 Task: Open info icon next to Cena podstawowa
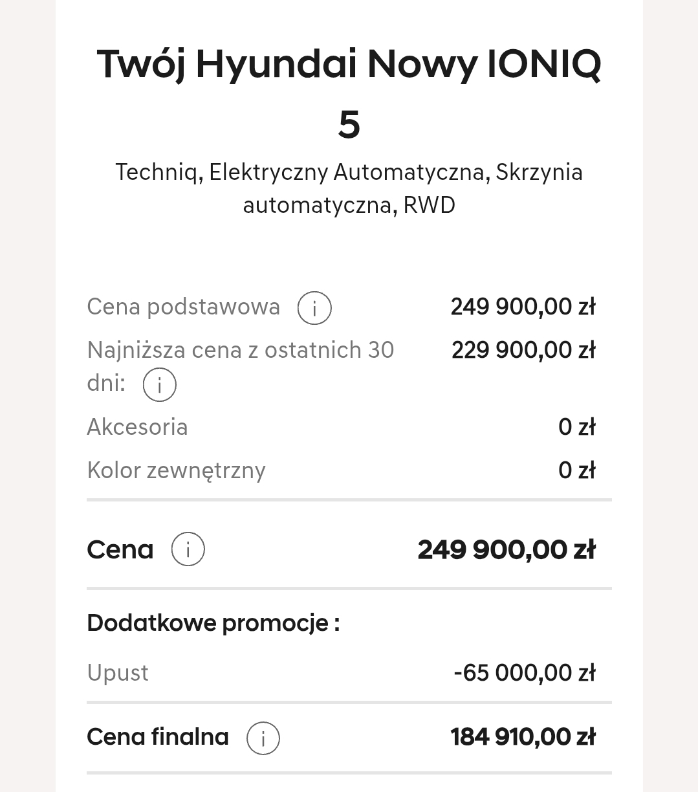pos(314,308)
